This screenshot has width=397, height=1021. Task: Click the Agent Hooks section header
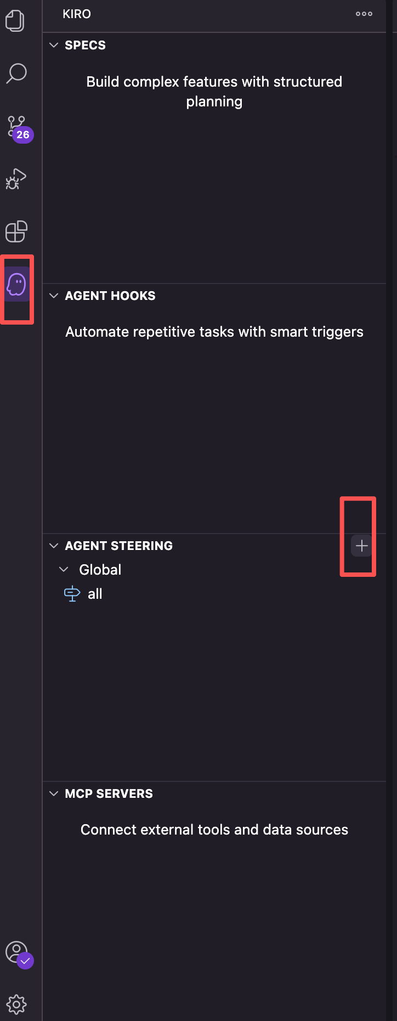coord(214,296)
